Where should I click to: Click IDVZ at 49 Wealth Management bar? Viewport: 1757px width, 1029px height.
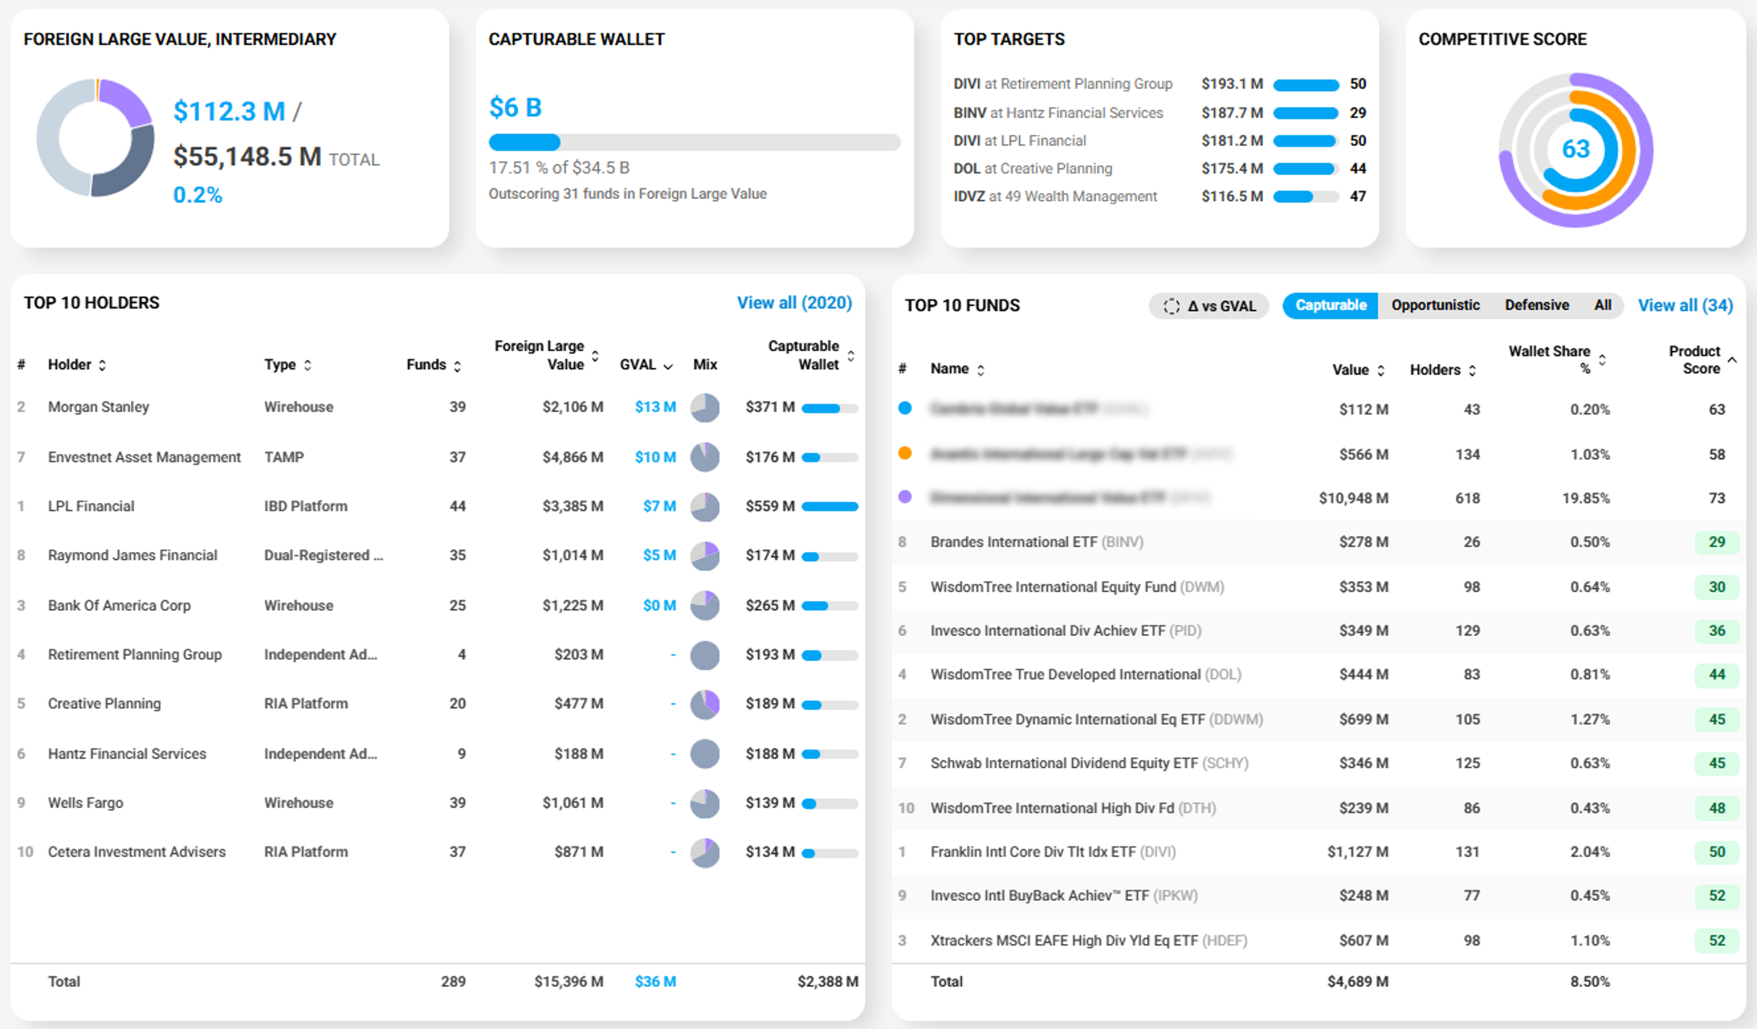pyautogui.click(x=1306, y=196)
